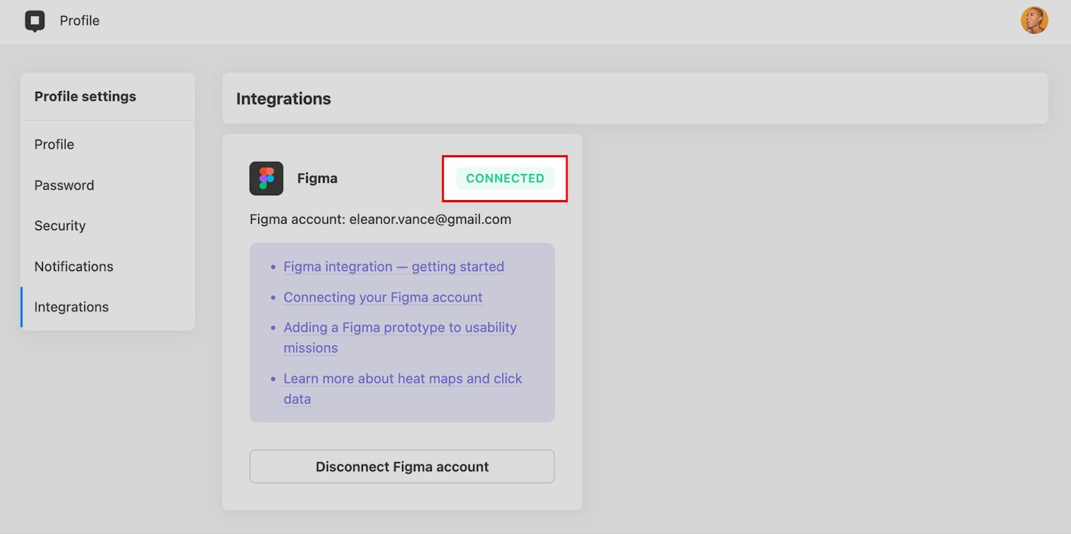Click the Profile settings sidebar heading
The width and height of the screenshot is (1071, 534).
click(85, 96)
